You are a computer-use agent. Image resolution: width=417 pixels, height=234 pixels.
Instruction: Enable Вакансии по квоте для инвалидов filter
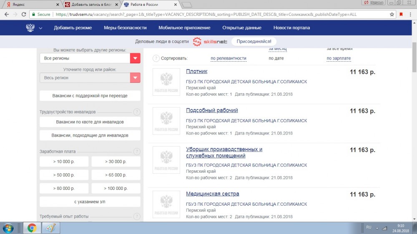point(90,122)
